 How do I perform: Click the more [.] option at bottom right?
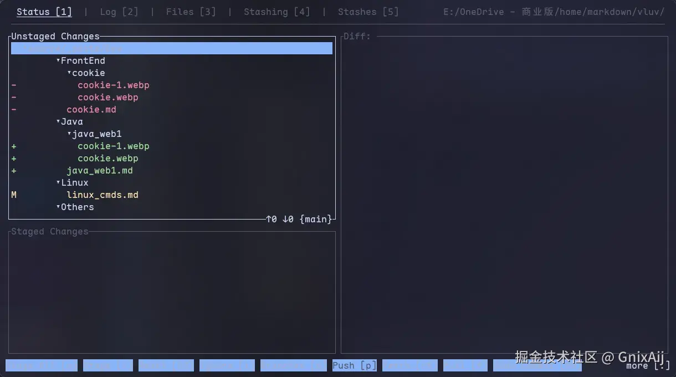(x=646, y=366)
